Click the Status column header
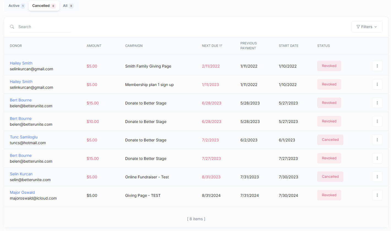 point(324,46)
